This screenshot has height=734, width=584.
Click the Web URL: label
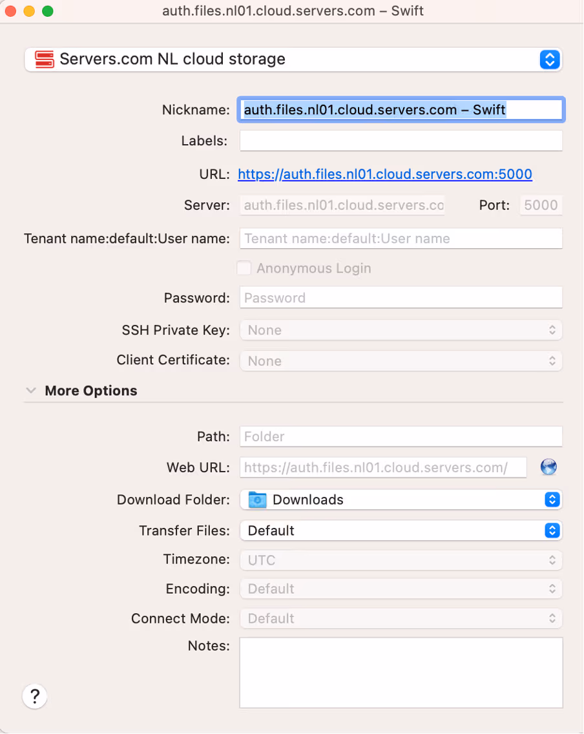tap(198, 467)
